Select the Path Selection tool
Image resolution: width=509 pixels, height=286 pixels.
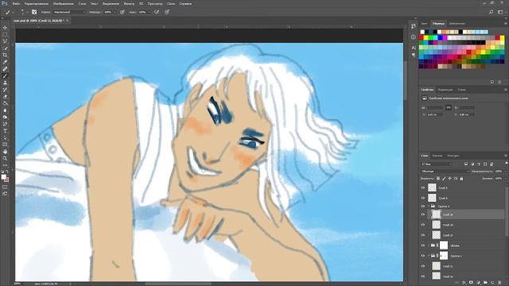(5, 137)
